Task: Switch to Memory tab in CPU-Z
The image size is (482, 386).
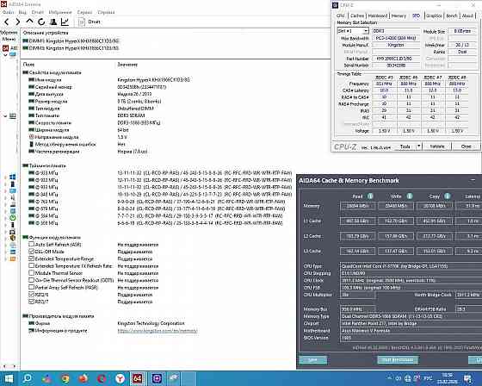Action: pyautogui.click(x=399, y=16)
